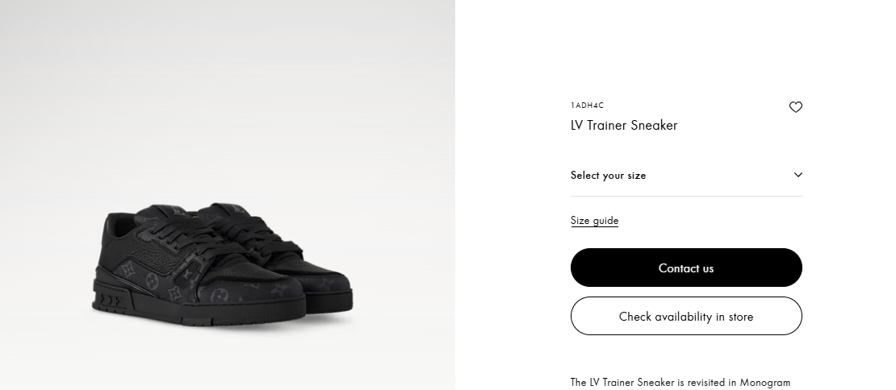Viewport: 896px width, 390px height.
Task: Select the product code 1ADH4C text
Action: (x=587, y=106)
